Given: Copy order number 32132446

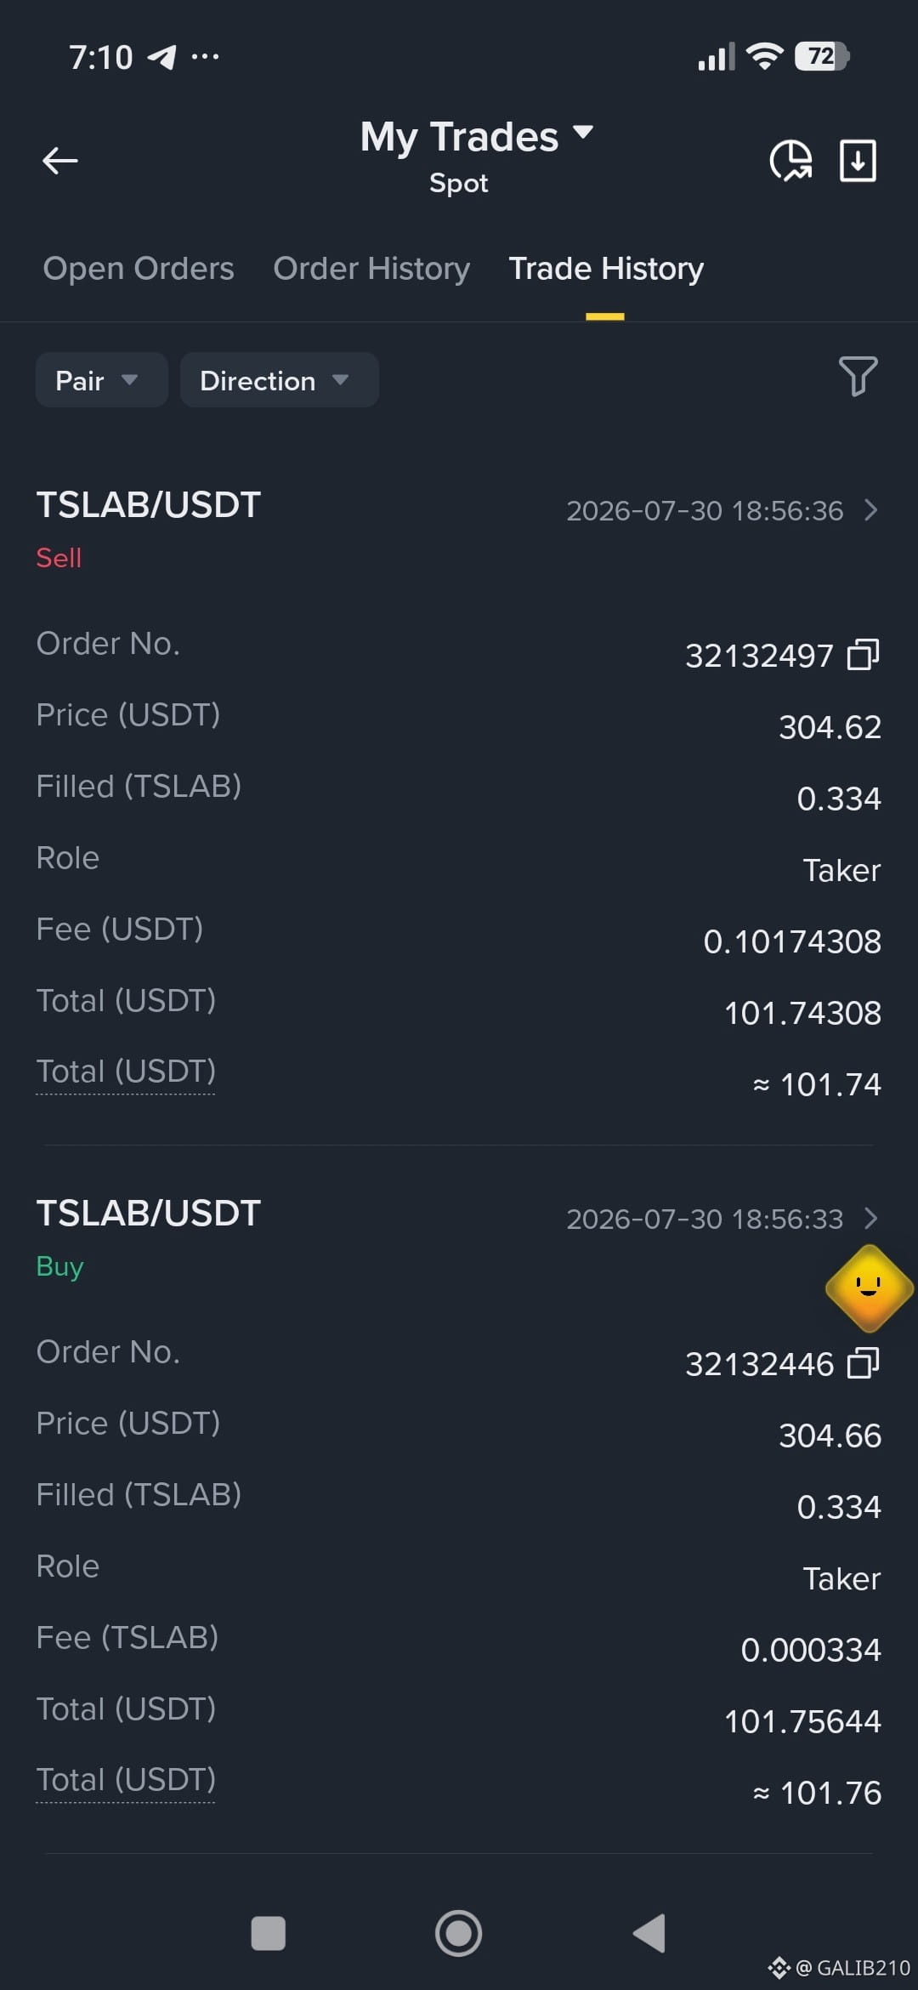Looking at the screenshot, I should coord(863,1363).
